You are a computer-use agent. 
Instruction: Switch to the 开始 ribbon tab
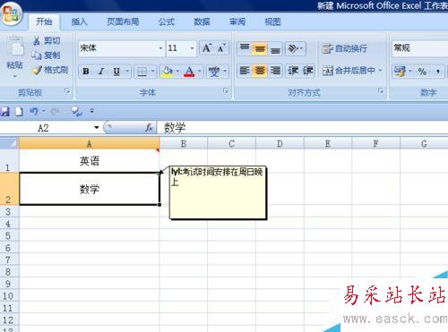point(44,21)
